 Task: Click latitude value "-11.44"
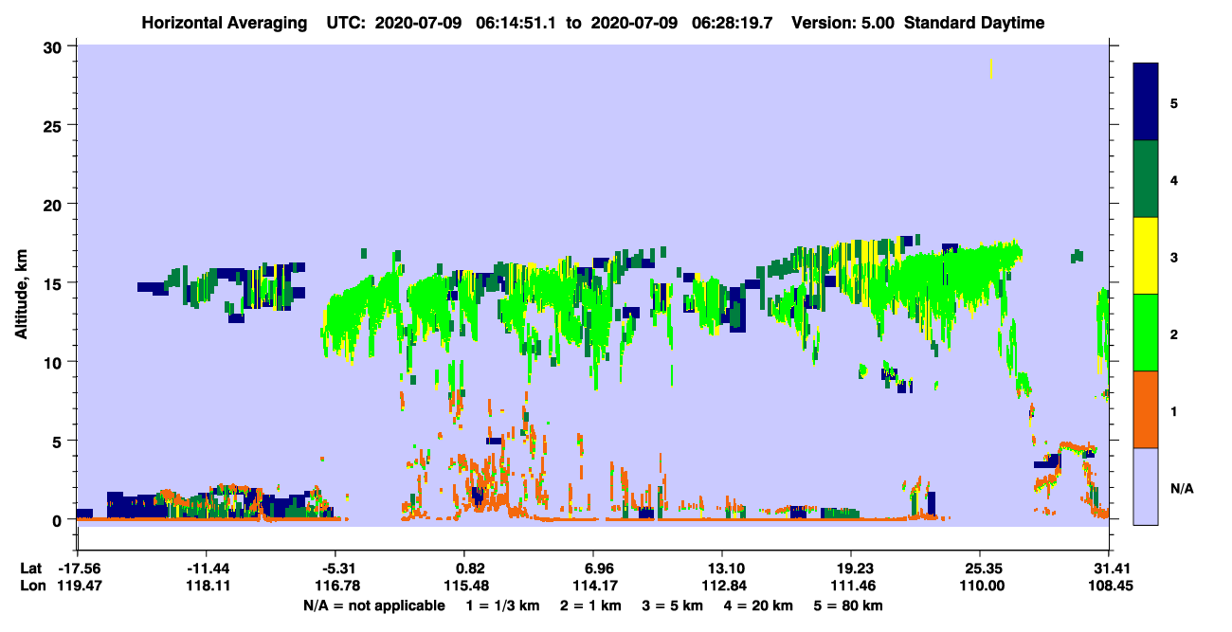208,569
